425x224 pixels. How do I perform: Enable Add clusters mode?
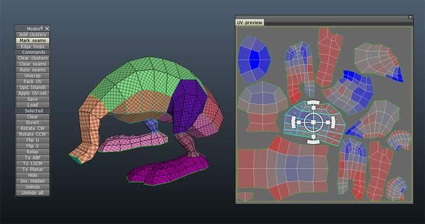coord(33,35)
